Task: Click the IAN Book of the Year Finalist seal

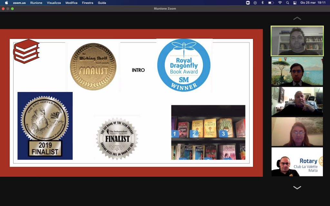Action: click(x=117, y=138)
